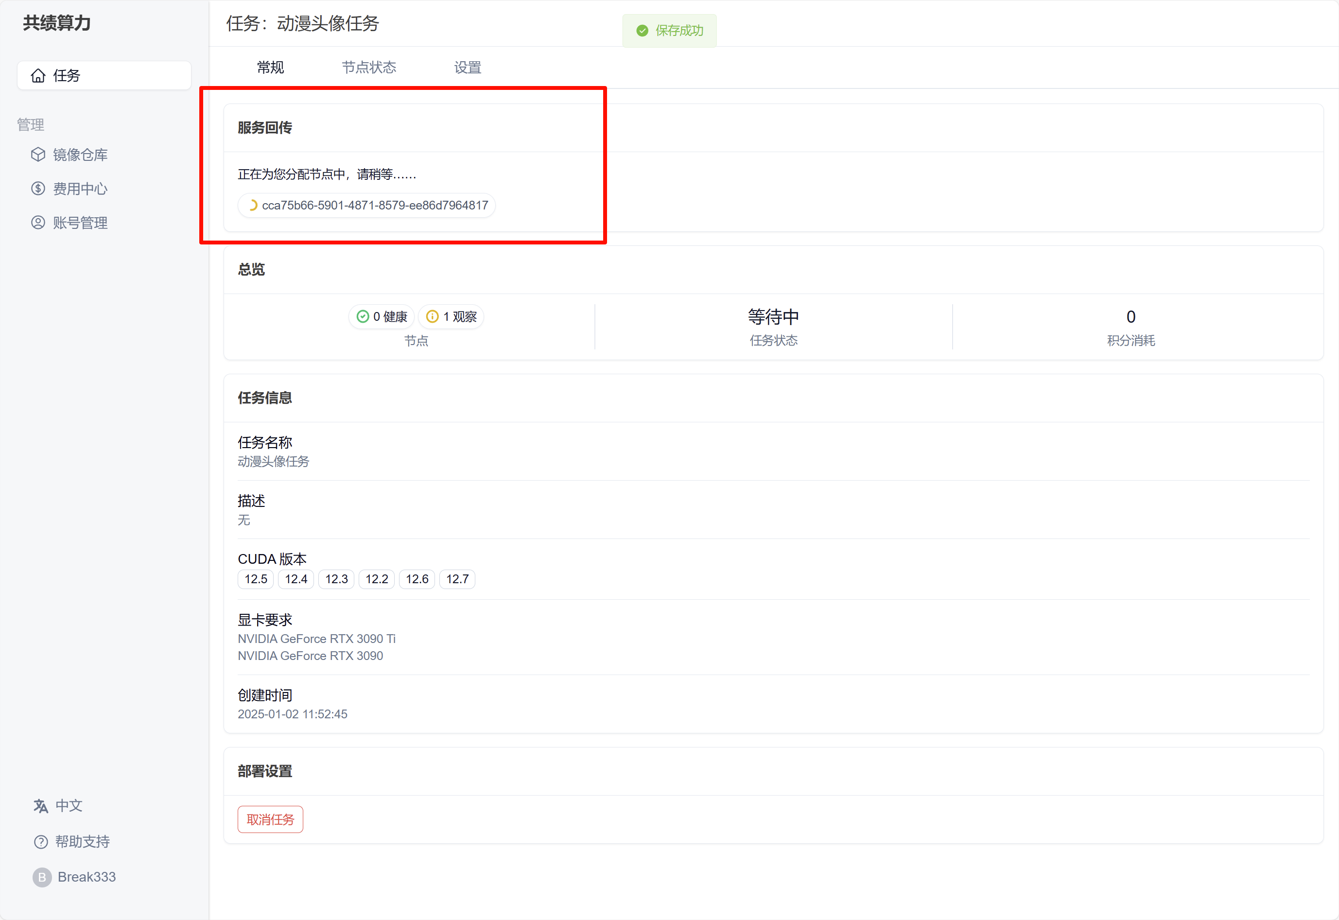Click the yellow info icon in 1 观察 badge

click(x=432, y=316)
